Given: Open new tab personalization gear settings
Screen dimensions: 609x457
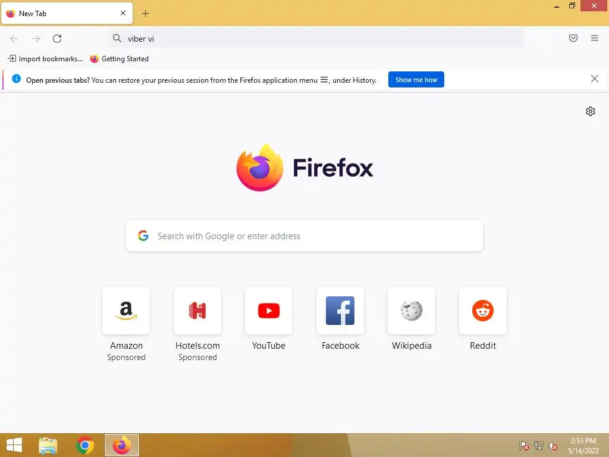Looking at the screenshot, I should [591, 111].
